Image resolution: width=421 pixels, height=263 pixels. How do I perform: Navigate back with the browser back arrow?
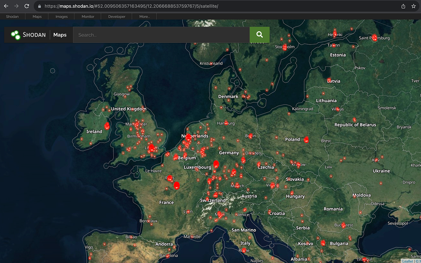6,6
